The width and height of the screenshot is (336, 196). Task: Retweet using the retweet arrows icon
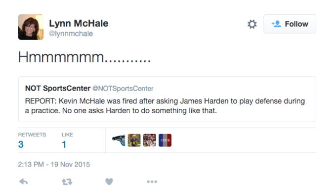coord(67,182)
